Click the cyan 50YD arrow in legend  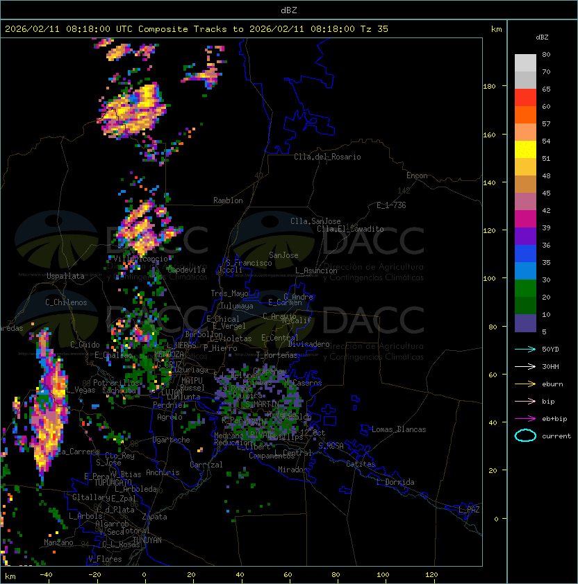(525, 349)
